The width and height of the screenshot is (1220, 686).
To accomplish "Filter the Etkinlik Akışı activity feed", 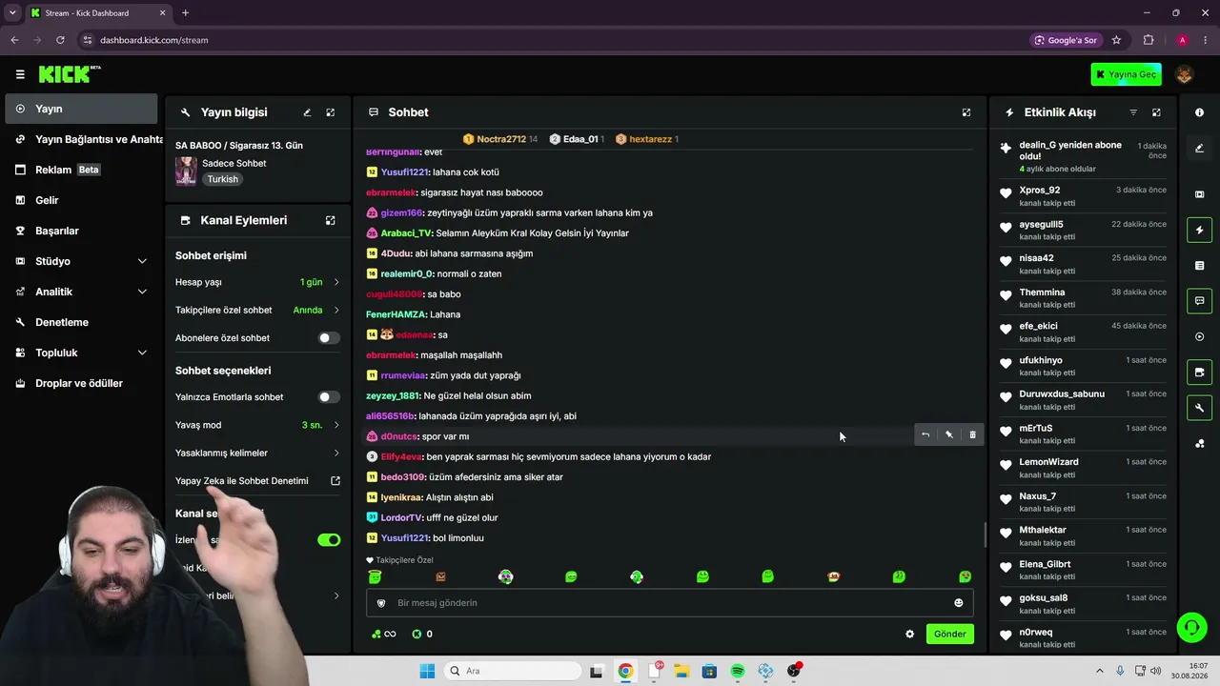I will pyautogui.click(x=1133, y=112).
